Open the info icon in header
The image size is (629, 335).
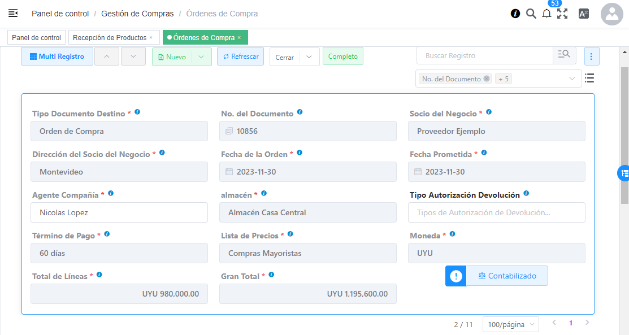point(515,14)
